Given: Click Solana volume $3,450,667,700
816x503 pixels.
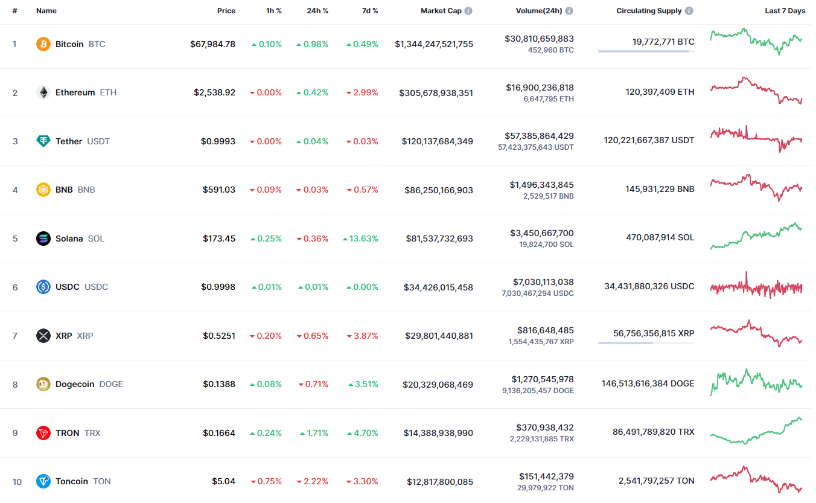Looking at the screenshot, I should point(542,233).
